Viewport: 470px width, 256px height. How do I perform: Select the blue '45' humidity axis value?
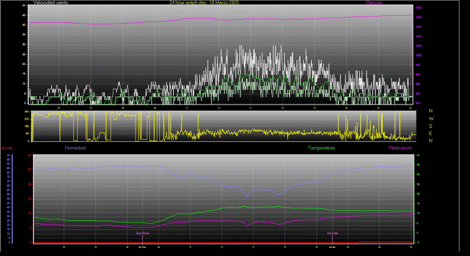[x=8, y=203]
